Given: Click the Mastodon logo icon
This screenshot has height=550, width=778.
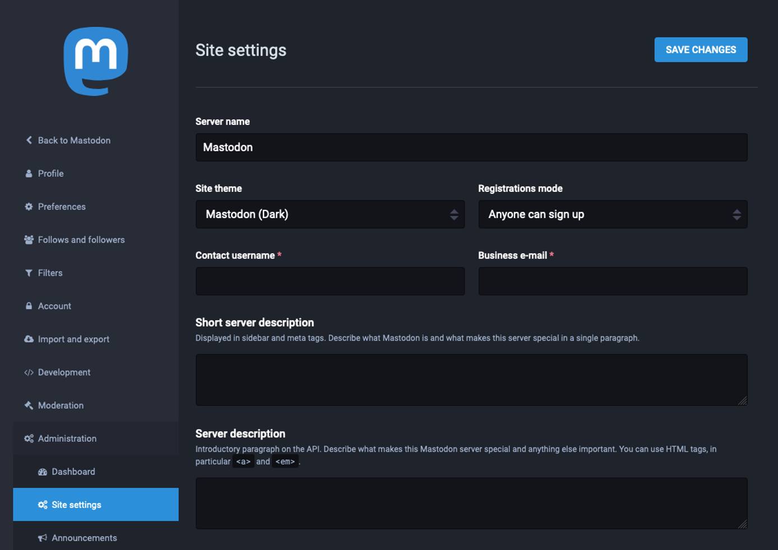Looking at the screenshot, I should pyautogui.click(x=96, y=61).
